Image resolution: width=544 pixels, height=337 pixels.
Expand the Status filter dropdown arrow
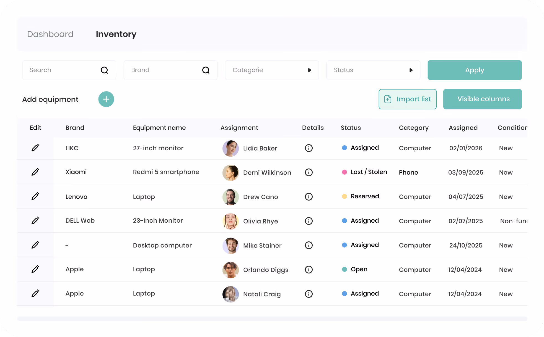coord(411,70)
